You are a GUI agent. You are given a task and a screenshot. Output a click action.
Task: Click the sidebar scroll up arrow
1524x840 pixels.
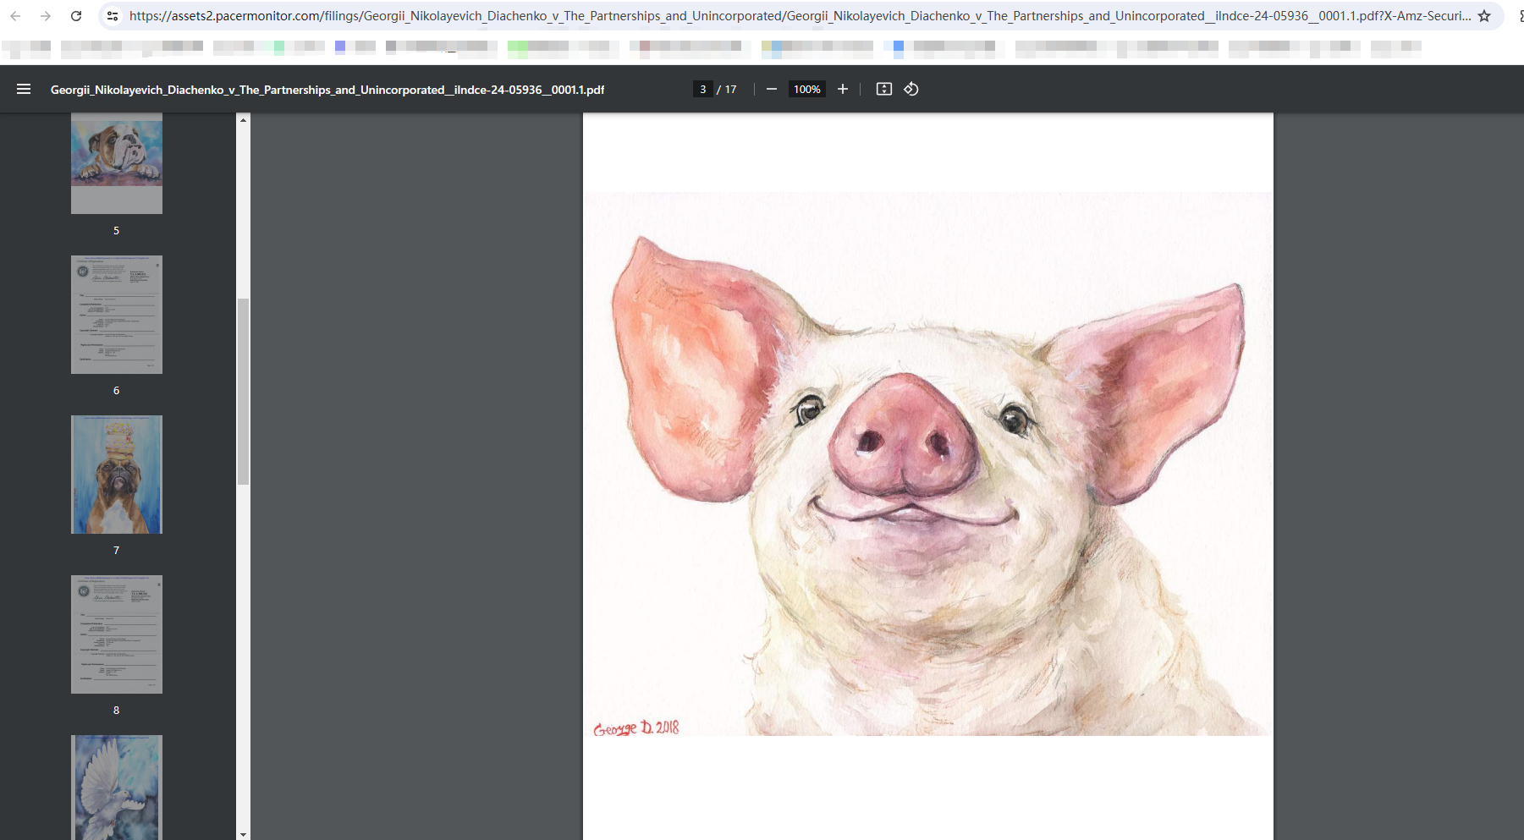tap(244, 120)
